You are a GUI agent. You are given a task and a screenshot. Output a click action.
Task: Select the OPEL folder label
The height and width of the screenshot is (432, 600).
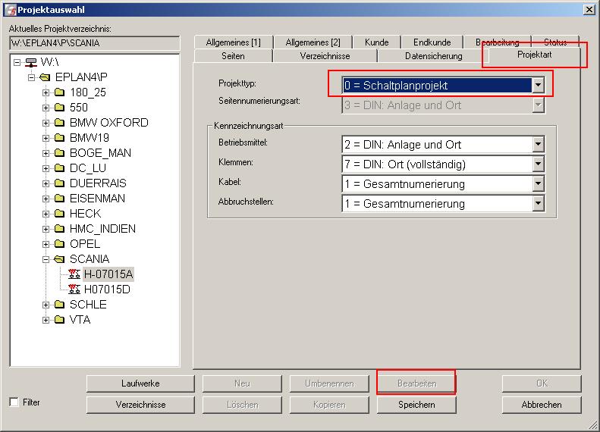(x=85, y=244)
